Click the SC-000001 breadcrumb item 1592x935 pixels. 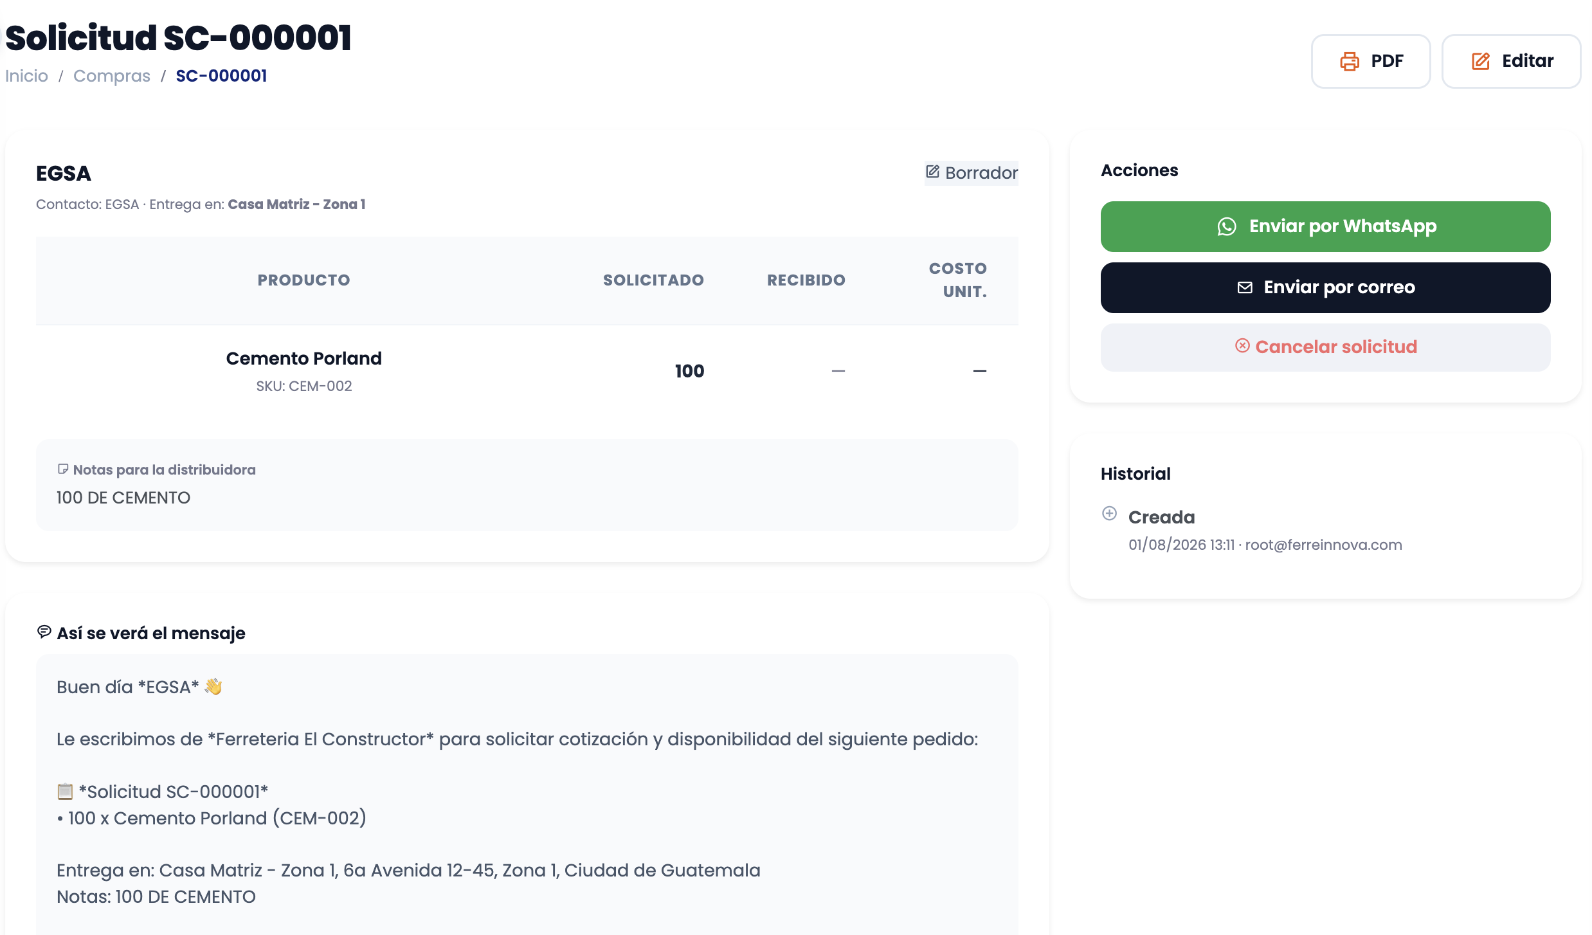[221, 76]
